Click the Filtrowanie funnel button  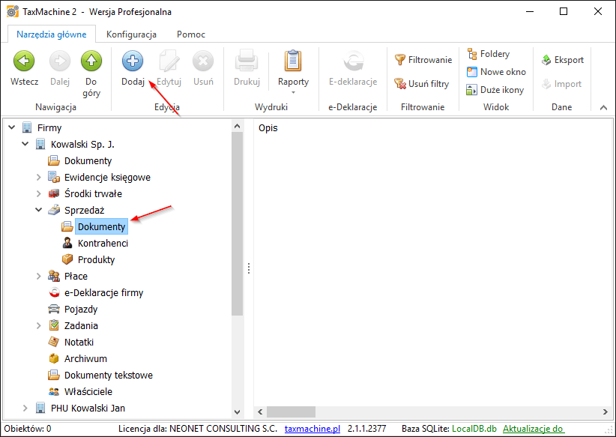423,60
